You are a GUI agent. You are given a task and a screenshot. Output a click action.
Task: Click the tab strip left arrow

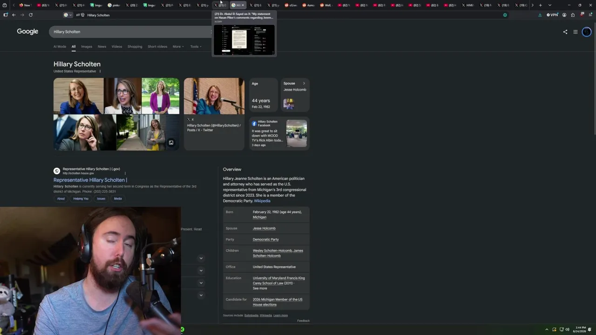click(x=14, y=5)
